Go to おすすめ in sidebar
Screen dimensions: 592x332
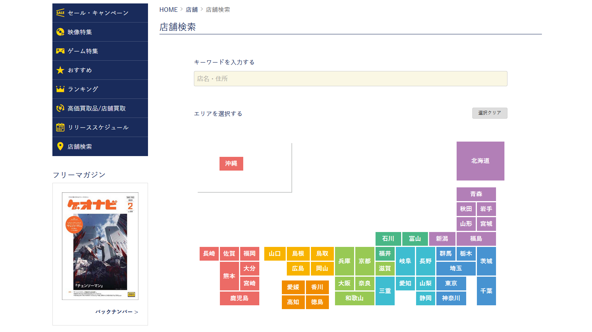point(100,70)
